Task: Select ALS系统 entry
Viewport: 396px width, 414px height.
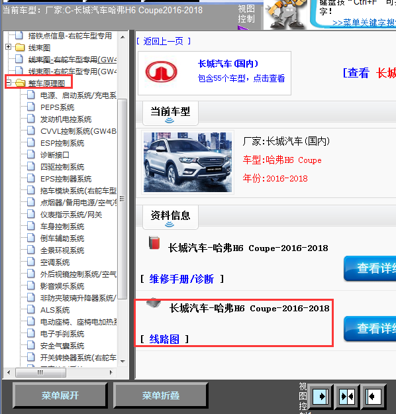Action: point(55,310)
